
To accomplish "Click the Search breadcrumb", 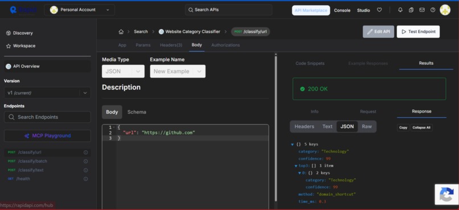I will (141, 32).
